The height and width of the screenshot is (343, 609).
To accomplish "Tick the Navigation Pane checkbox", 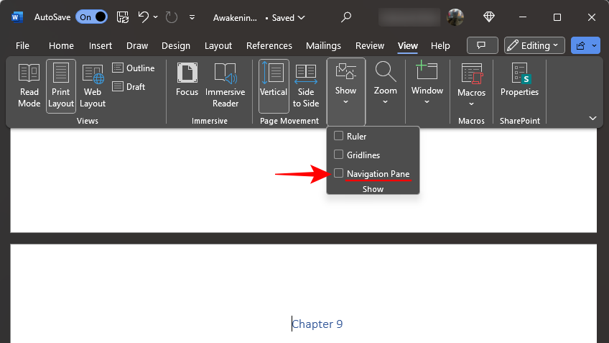I will (x=339, y=173).
